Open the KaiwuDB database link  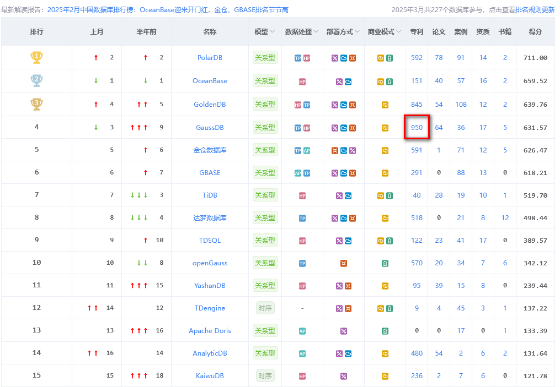pos(210,375)
